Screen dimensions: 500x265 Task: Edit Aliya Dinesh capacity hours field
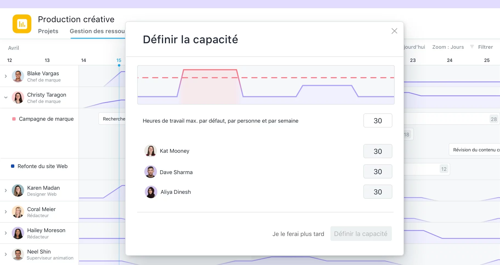point(378,192)
